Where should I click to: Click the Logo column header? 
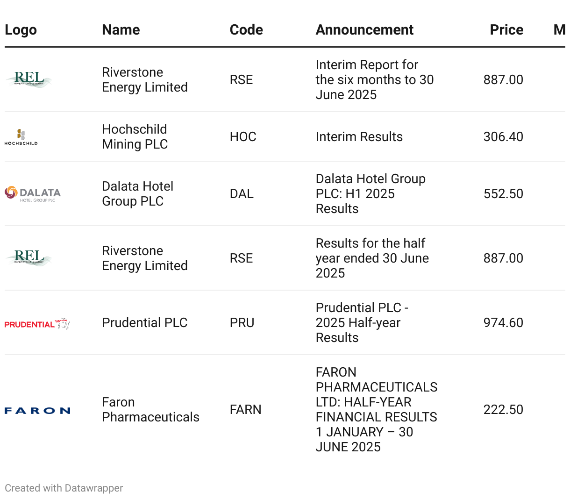[x=21, y=30]
